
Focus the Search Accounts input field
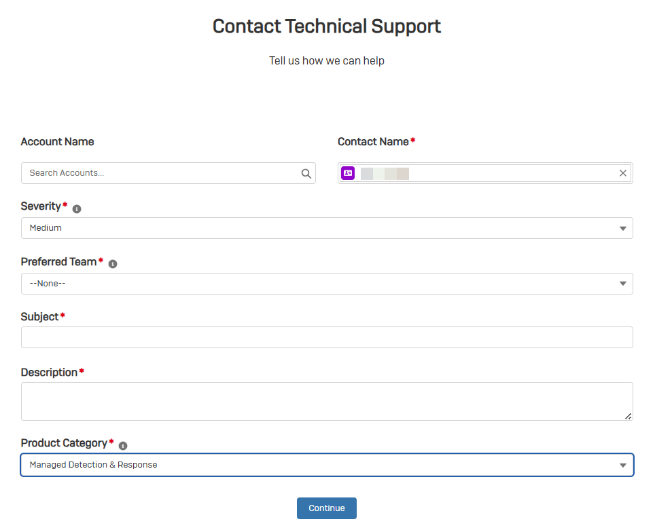(162, 173)
